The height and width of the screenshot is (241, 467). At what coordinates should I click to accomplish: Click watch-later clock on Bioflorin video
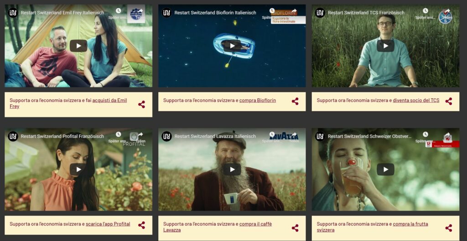click(x=272, y=10)
